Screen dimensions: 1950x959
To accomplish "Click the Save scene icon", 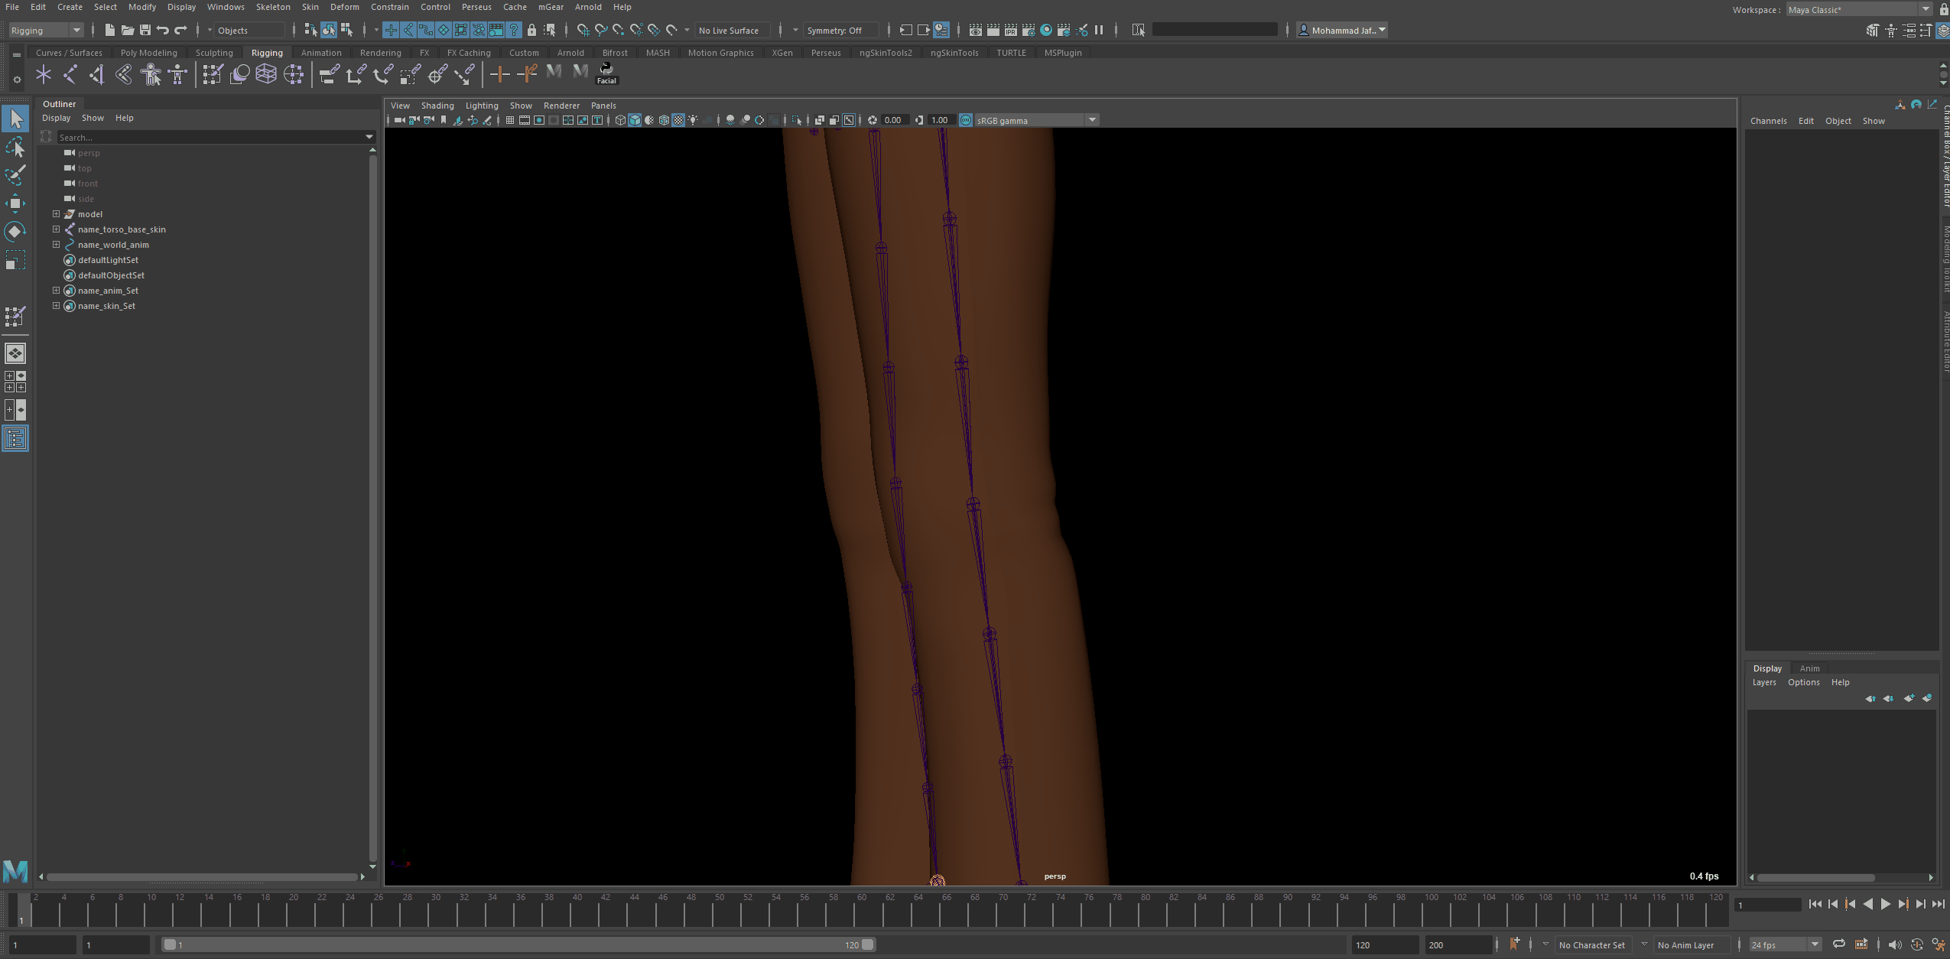I will 145,30.
